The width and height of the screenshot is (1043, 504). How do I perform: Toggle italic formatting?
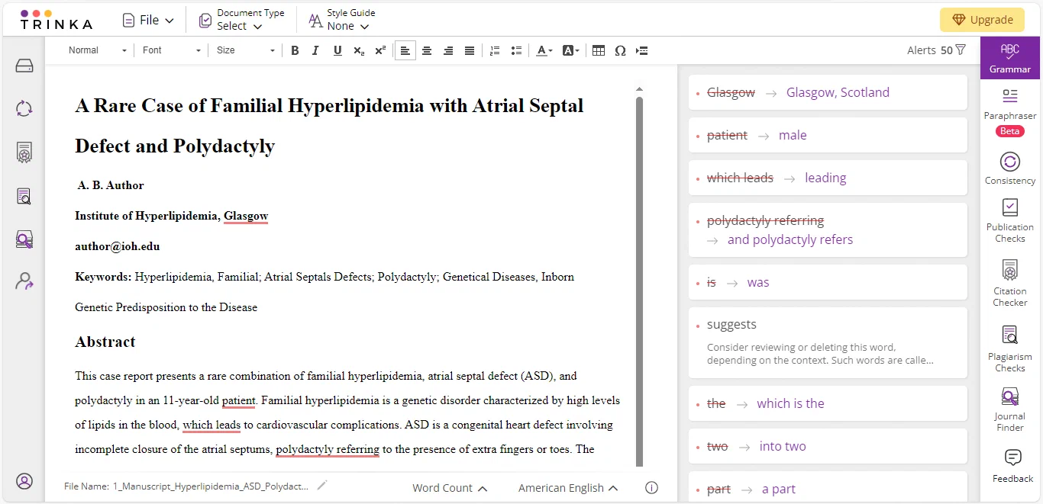315,51
